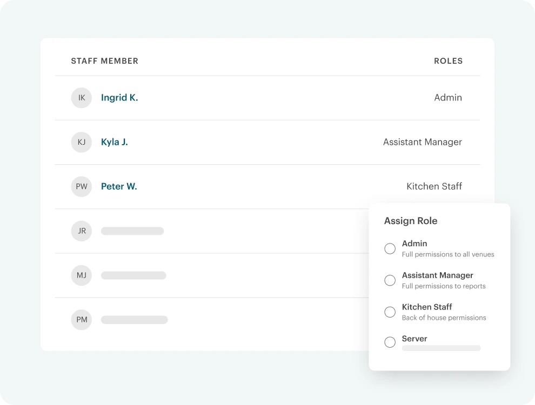Sort by Staff Member column header
The width and height of the screenshot is (535, 405).
coord(105,61)
